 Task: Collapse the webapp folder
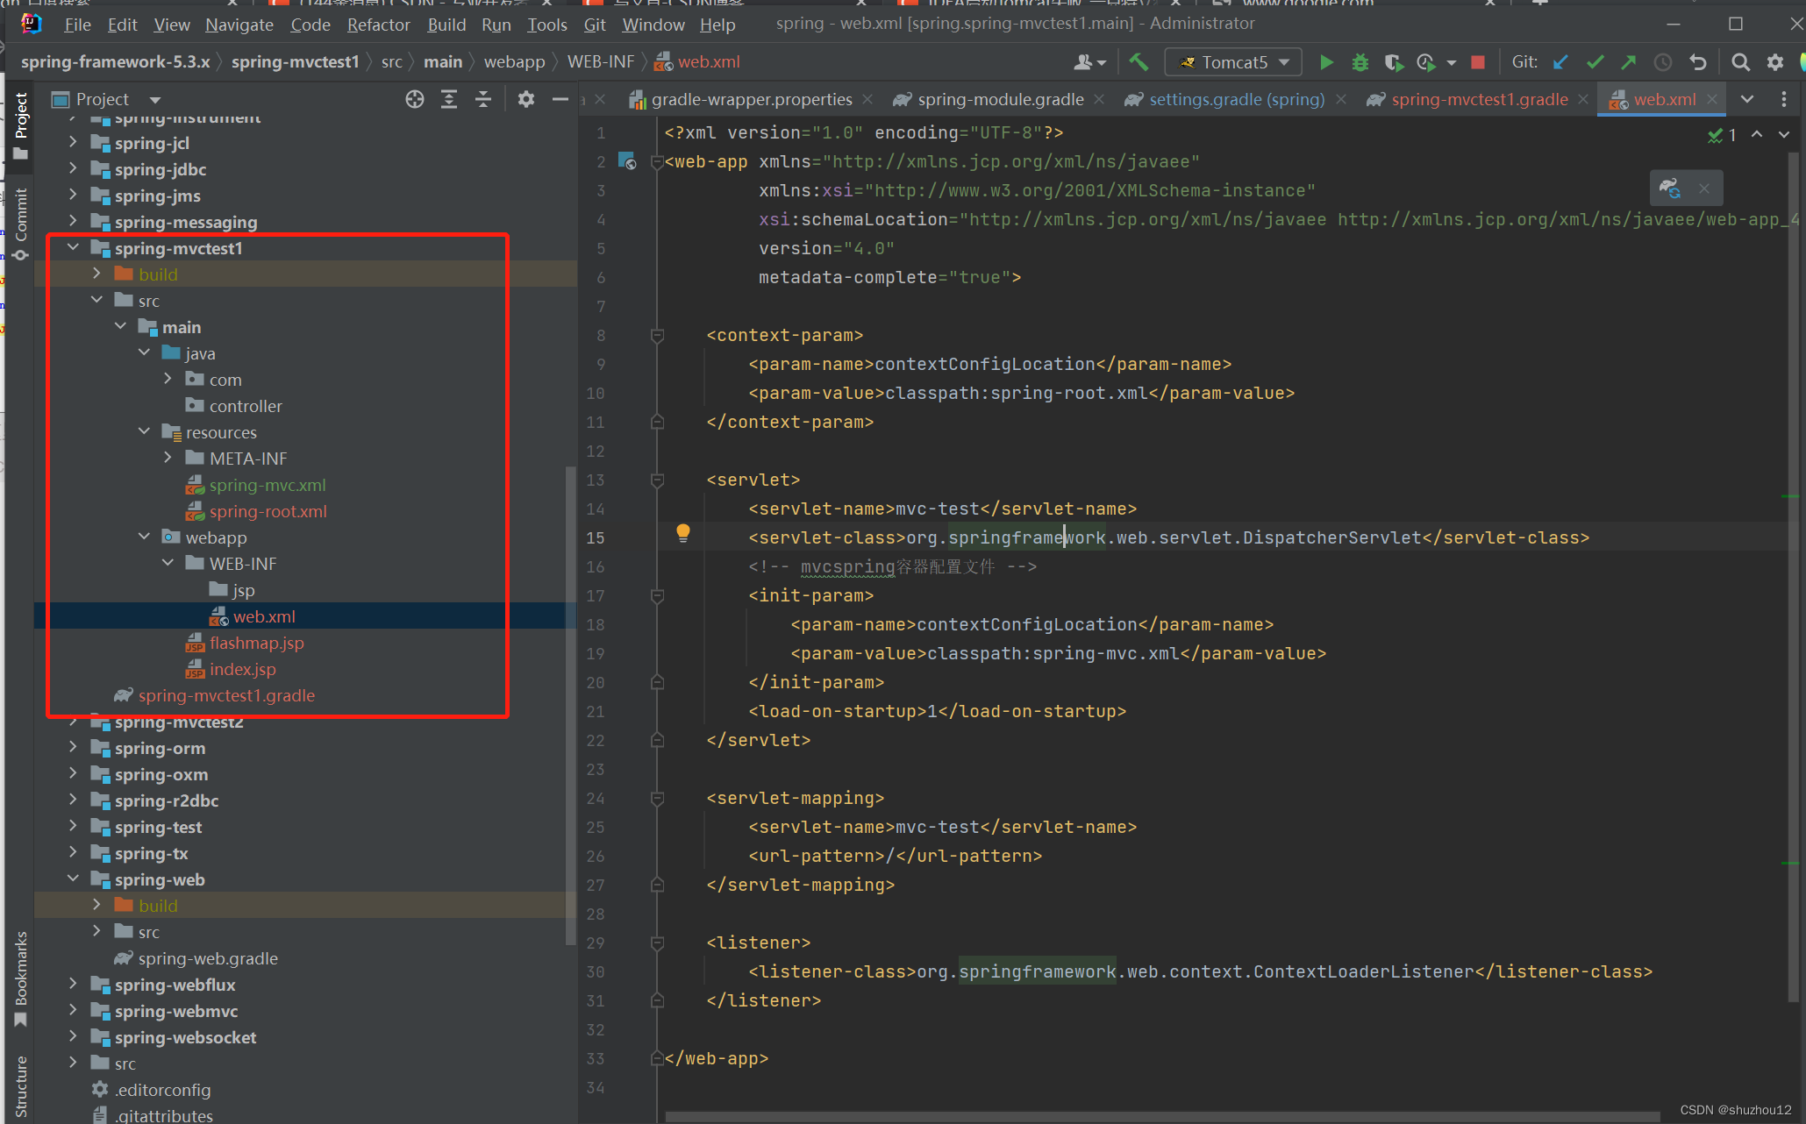145,537
